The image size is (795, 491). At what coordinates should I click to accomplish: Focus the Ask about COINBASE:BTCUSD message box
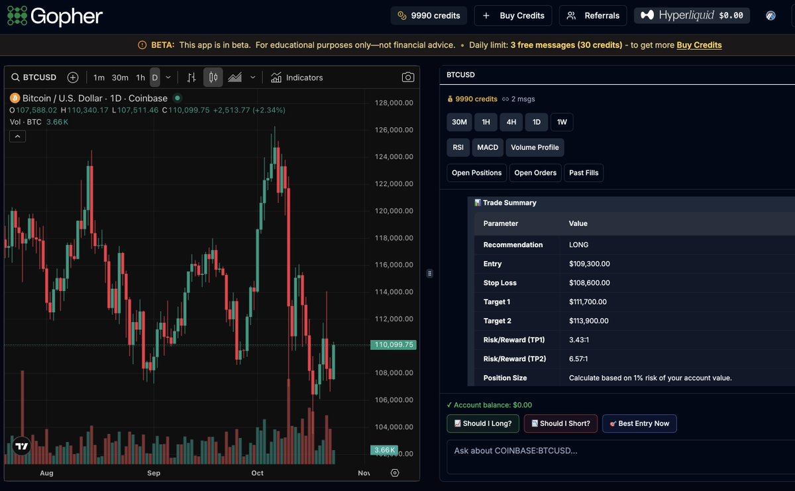pyautogui.click(x=621, y=457)
